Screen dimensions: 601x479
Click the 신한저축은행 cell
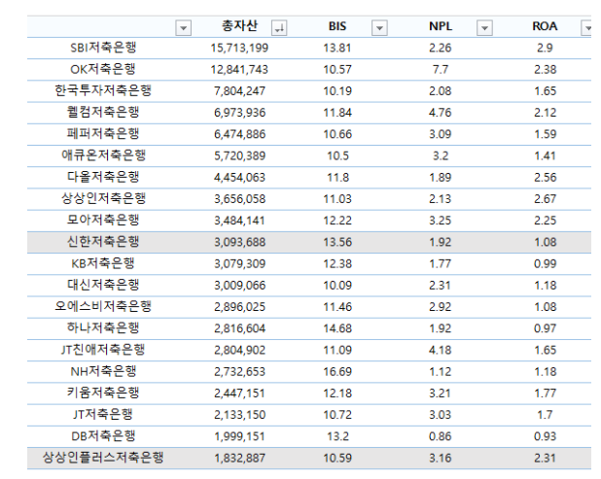[x=103, y=242]
